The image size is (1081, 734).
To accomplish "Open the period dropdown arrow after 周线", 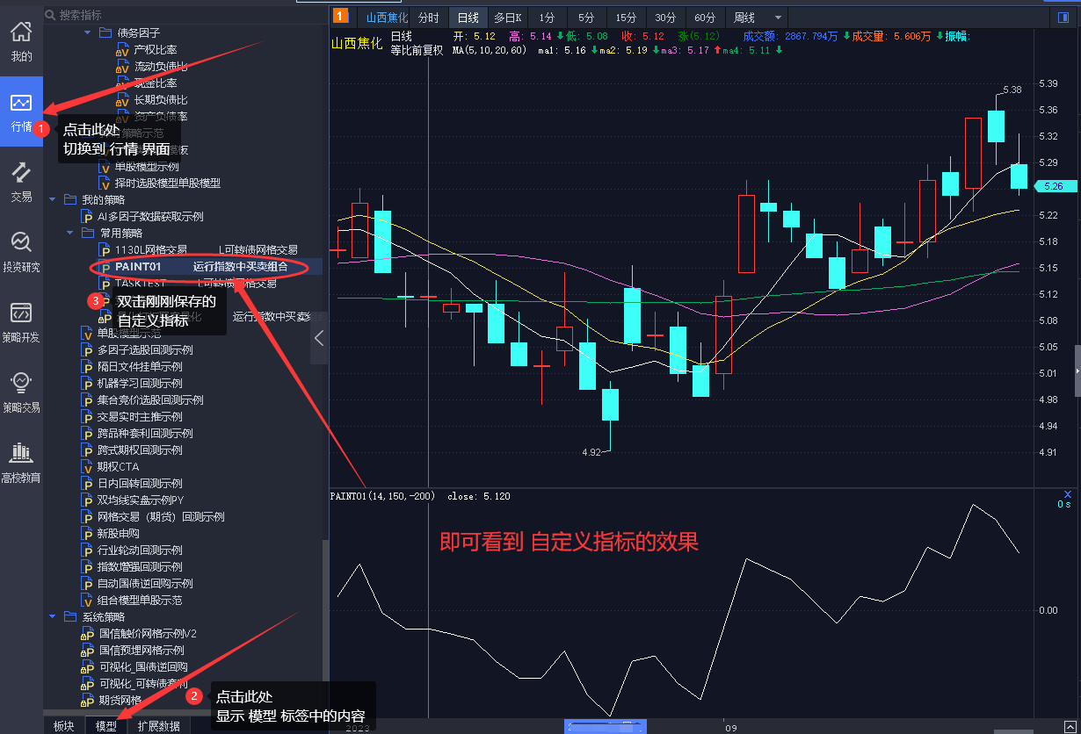I will [778, 18].
